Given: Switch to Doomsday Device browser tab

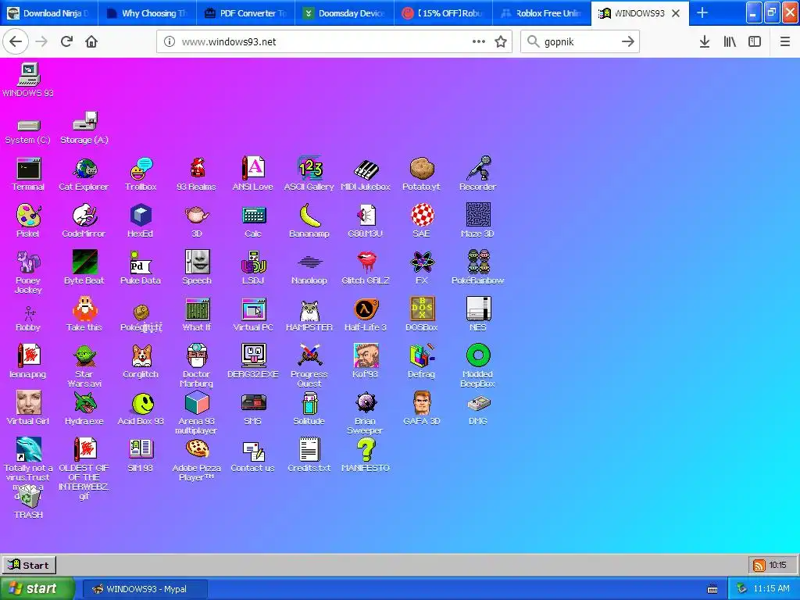Looking at the screenshot, I should coord(345,13).
